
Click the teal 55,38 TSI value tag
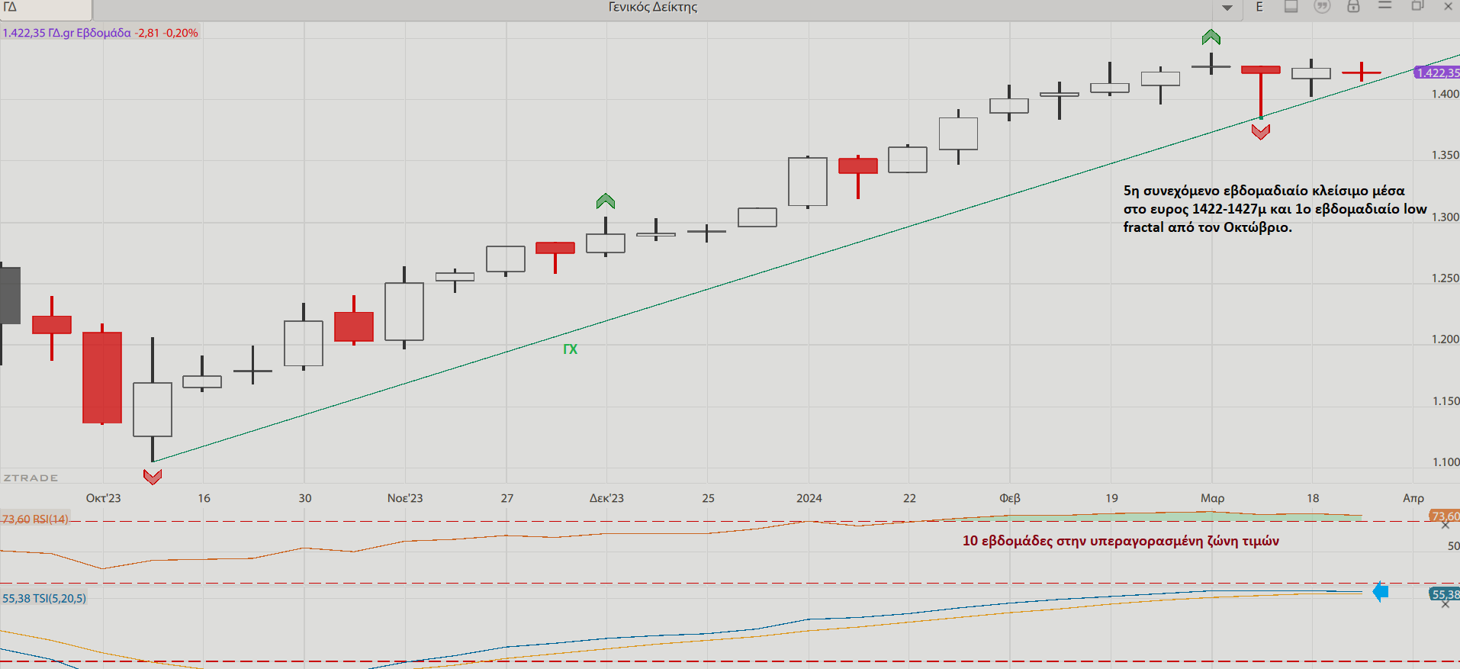tap(1445, 594)
